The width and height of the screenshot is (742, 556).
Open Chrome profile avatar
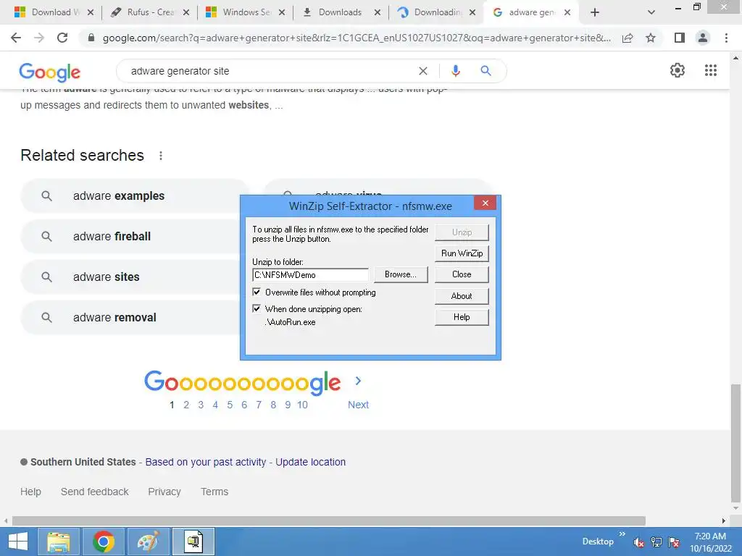(703, 38)
